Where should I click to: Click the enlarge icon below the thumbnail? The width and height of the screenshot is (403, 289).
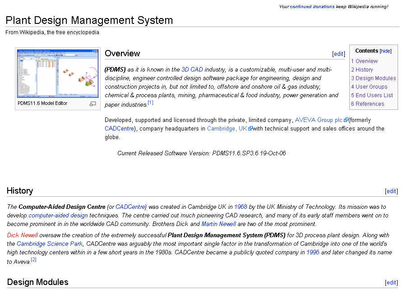93,104
